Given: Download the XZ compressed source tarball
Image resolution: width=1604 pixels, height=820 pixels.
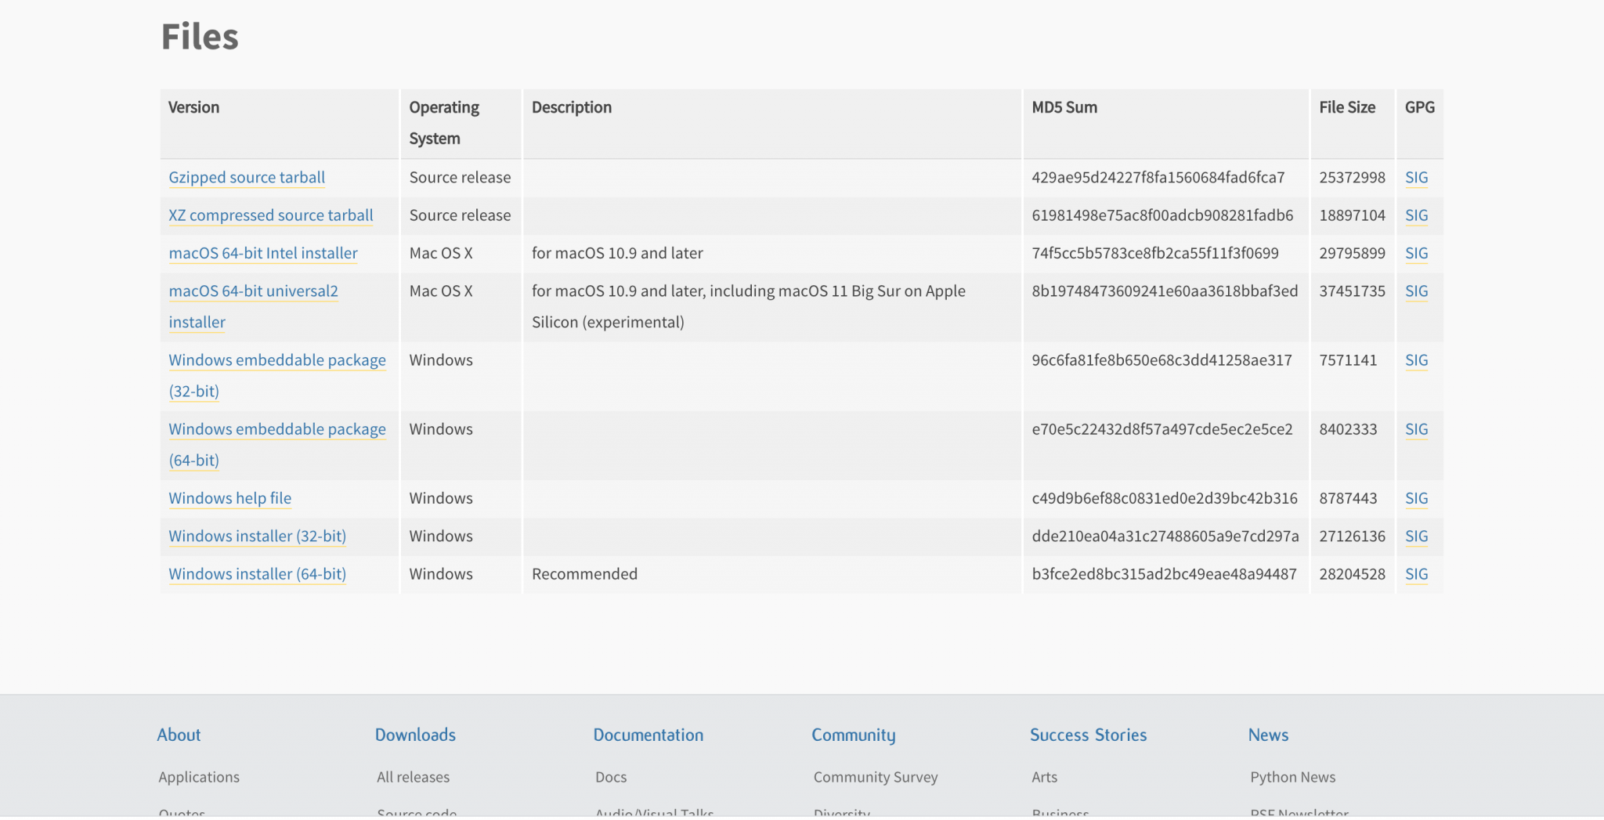Looking at the screenshot, I should (271, 215).
